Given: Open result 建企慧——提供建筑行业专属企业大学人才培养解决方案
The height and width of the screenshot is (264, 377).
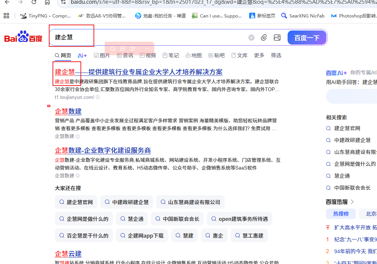Looking at the screenshot, I should pos(139,72).
